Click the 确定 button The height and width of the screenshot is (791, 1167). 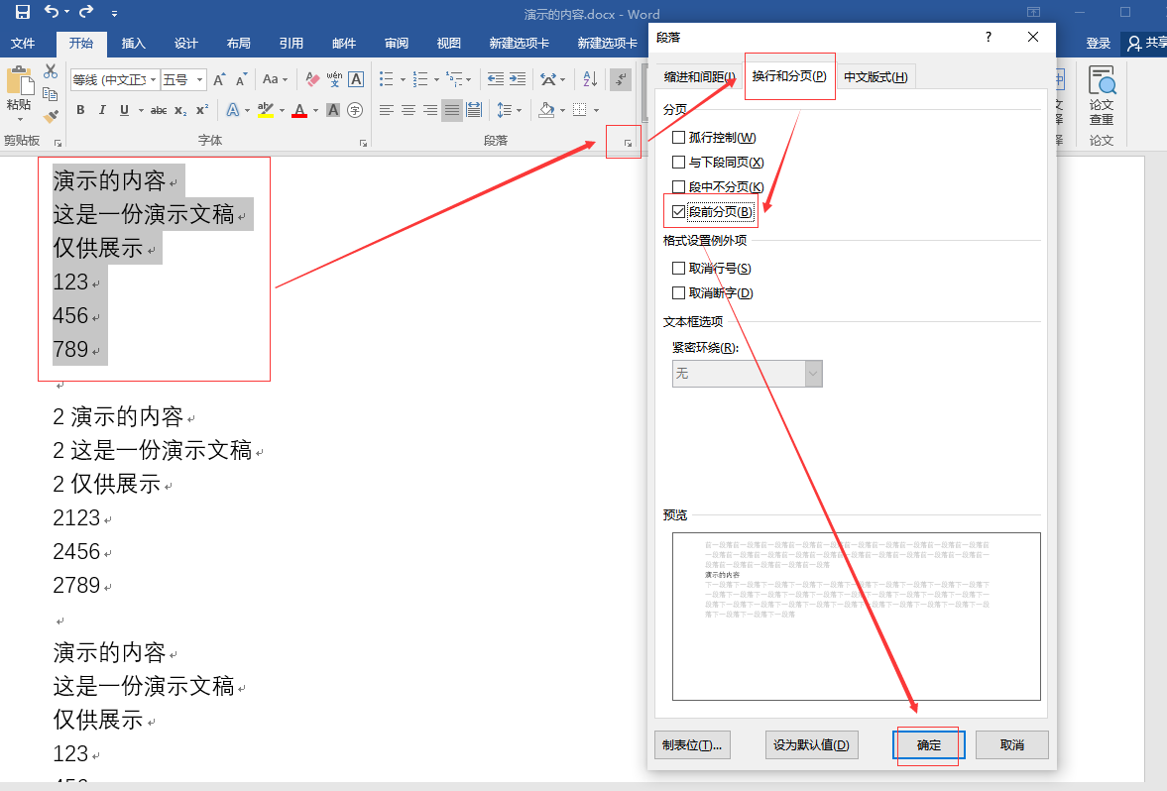coord(929,744)
